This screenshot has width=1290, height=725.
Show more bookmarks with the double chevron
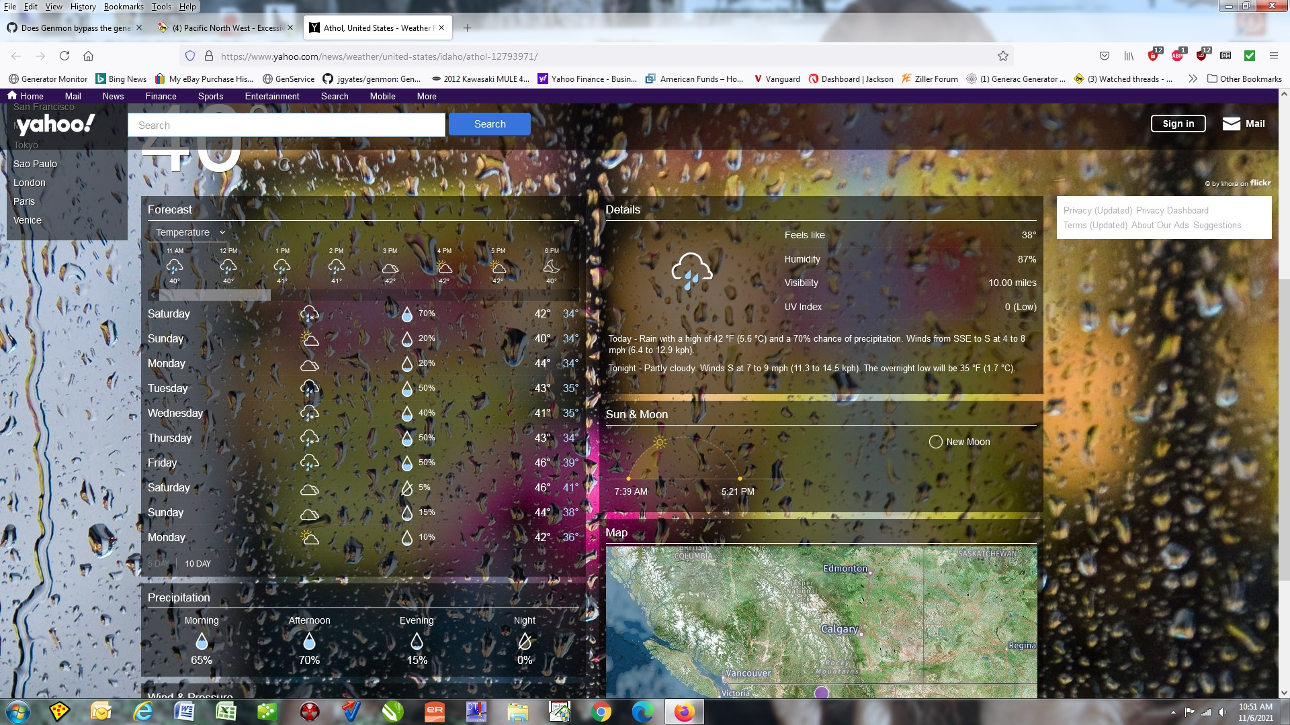[x=1193, y=79]
